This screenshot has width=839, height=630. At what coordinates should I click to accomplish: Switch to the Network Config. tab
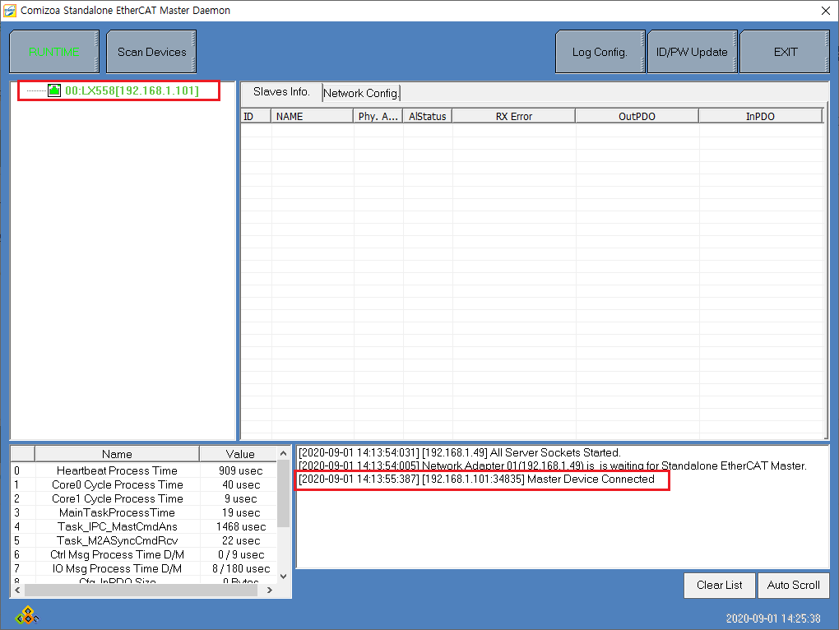pos(361,93)
